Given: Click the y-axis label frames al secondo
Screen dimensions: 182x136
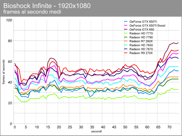Looking at the screenshot, I should click(4, 72).
